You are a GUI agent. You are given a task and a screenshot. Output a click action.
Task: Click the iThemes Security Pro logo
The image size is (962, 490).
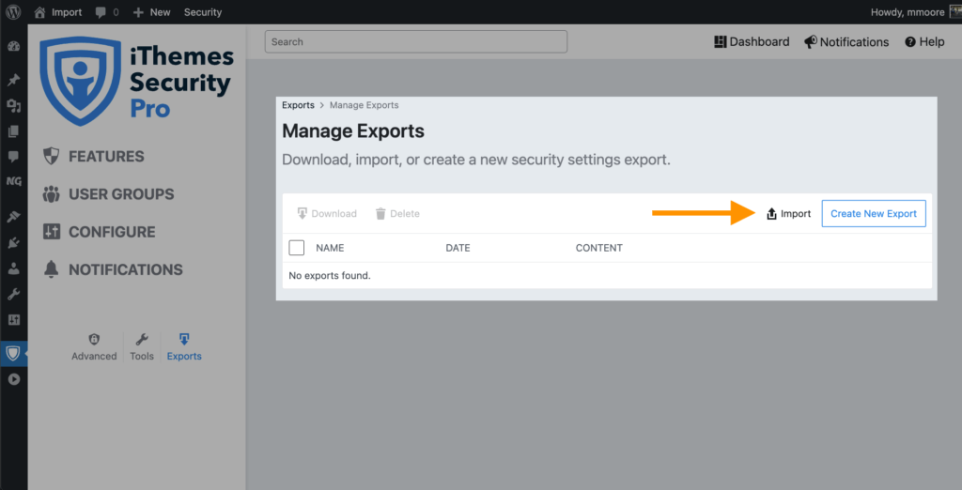click(x=136, y=81)
